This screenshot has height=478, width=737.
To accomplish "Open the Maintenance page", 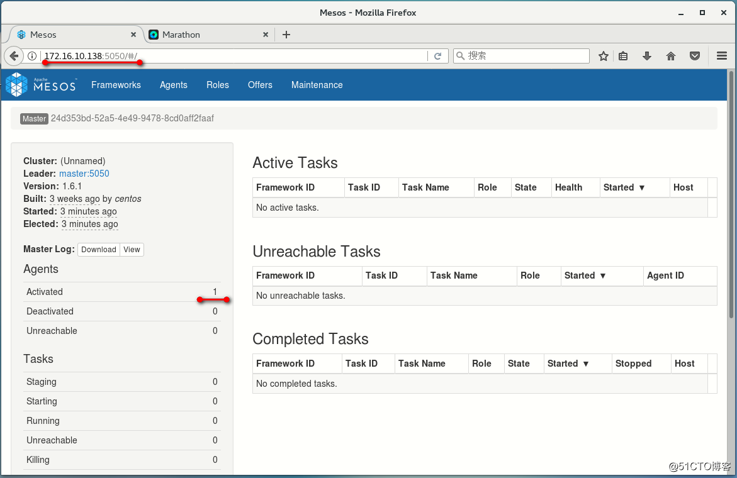I will tap(317, 85).
